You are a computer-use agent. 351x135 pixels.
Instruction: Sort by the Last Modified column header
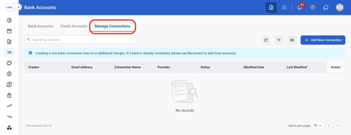pyautogui.click(x=297, y=67)
